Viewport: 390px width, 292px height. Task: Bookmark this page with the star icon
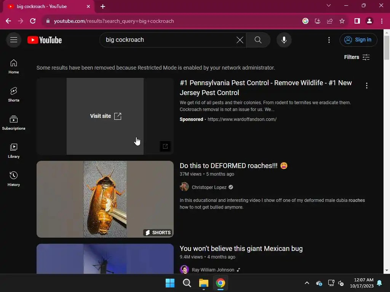[x=342, y=21]
